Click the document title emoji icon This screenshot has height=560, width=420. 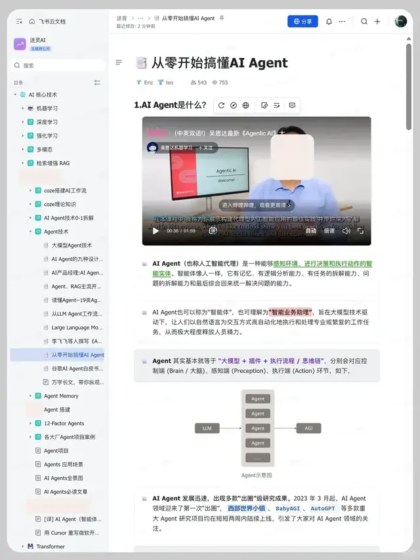point(142,63)
